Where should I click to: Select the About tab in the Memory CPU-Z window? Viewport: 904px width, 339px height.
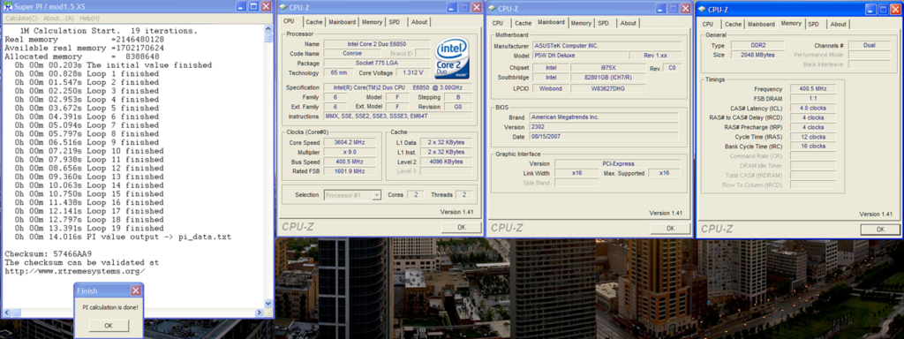839,24
